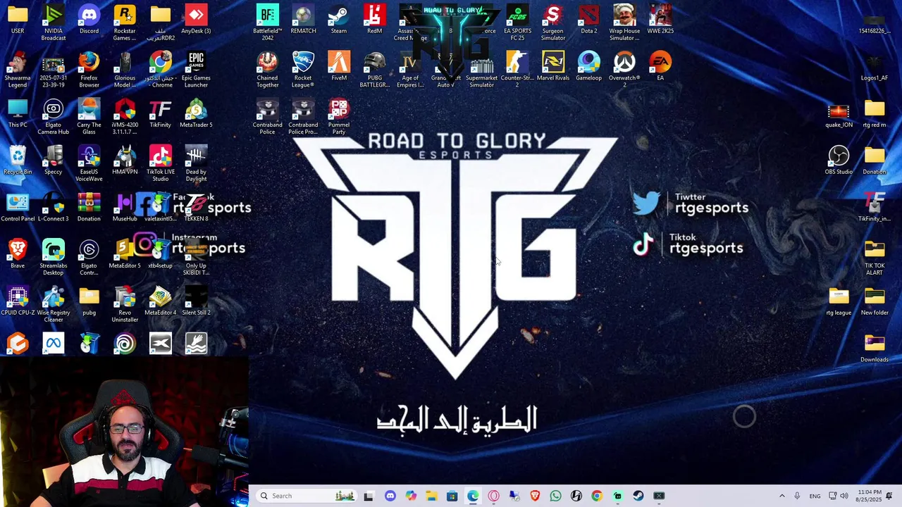Screen dimensions: 902x507
Task: Open the EA app desktop shortcut
Action: (x=660, y=66)
